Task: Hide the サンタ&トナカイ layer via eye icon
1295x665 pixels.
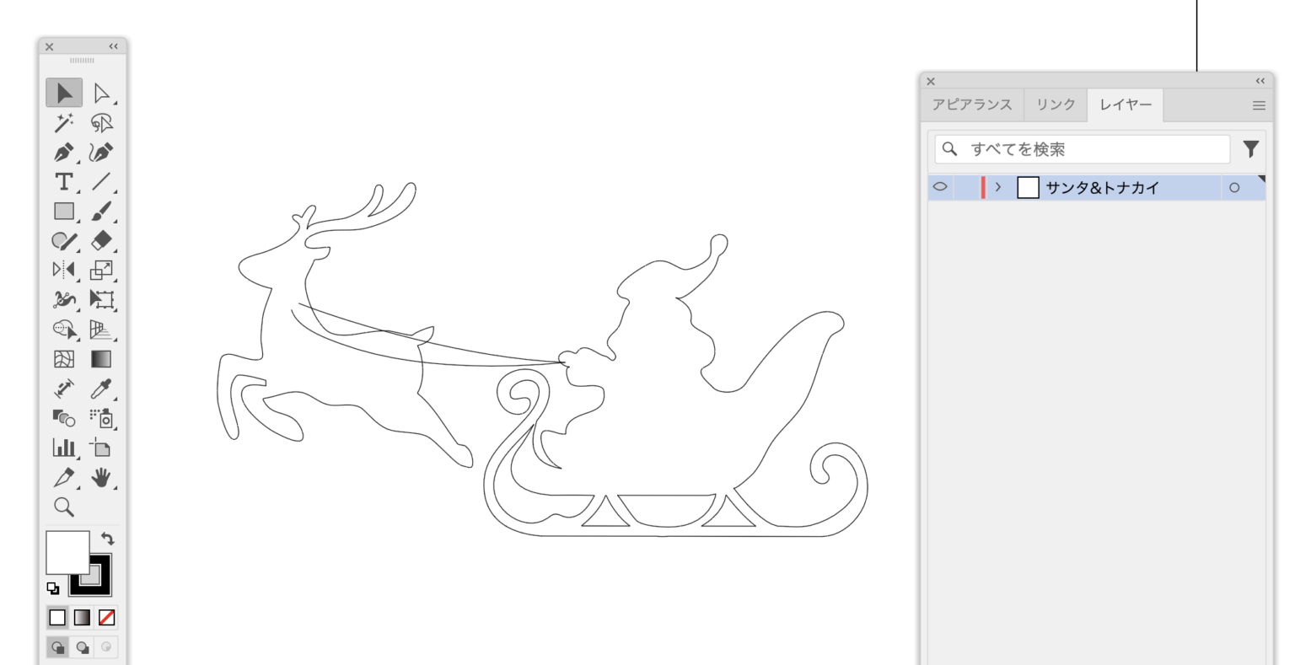Action: click(x=940, y=187)
